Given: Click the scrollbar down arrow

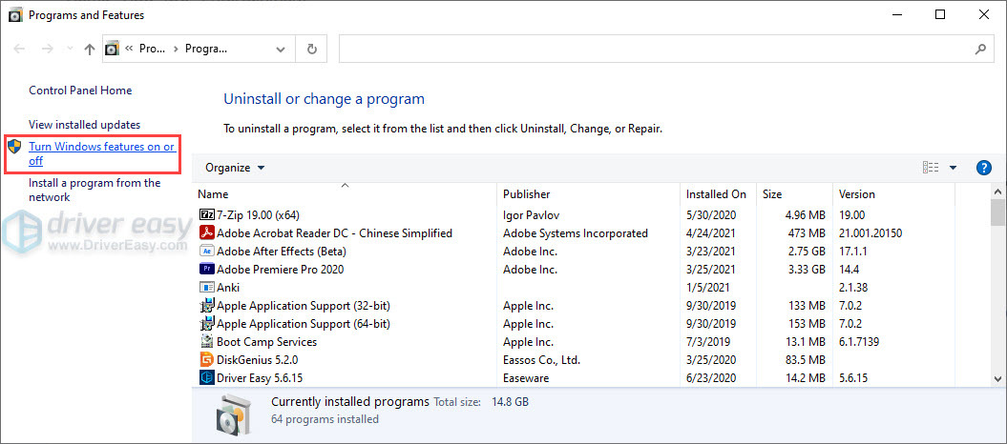Looking at the screenshot, I should 997,378.
